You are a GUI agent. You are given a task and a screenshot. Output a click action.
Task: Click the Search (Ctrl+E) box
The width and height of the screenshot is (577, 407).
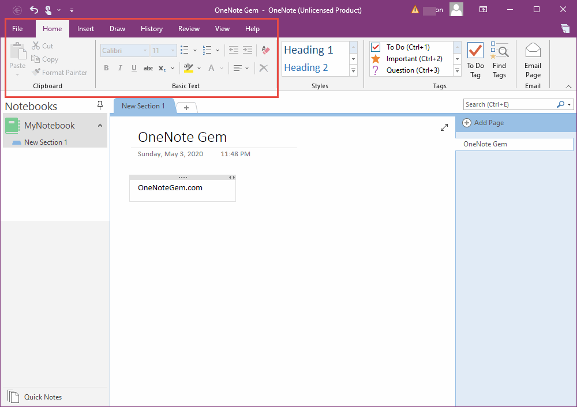(x=509, y=104)
